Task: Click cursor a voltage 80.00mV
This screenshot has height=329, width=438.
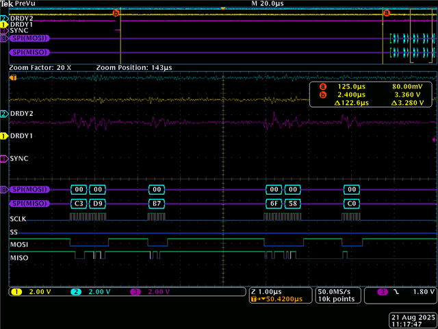Action: [x=407, y=86]
